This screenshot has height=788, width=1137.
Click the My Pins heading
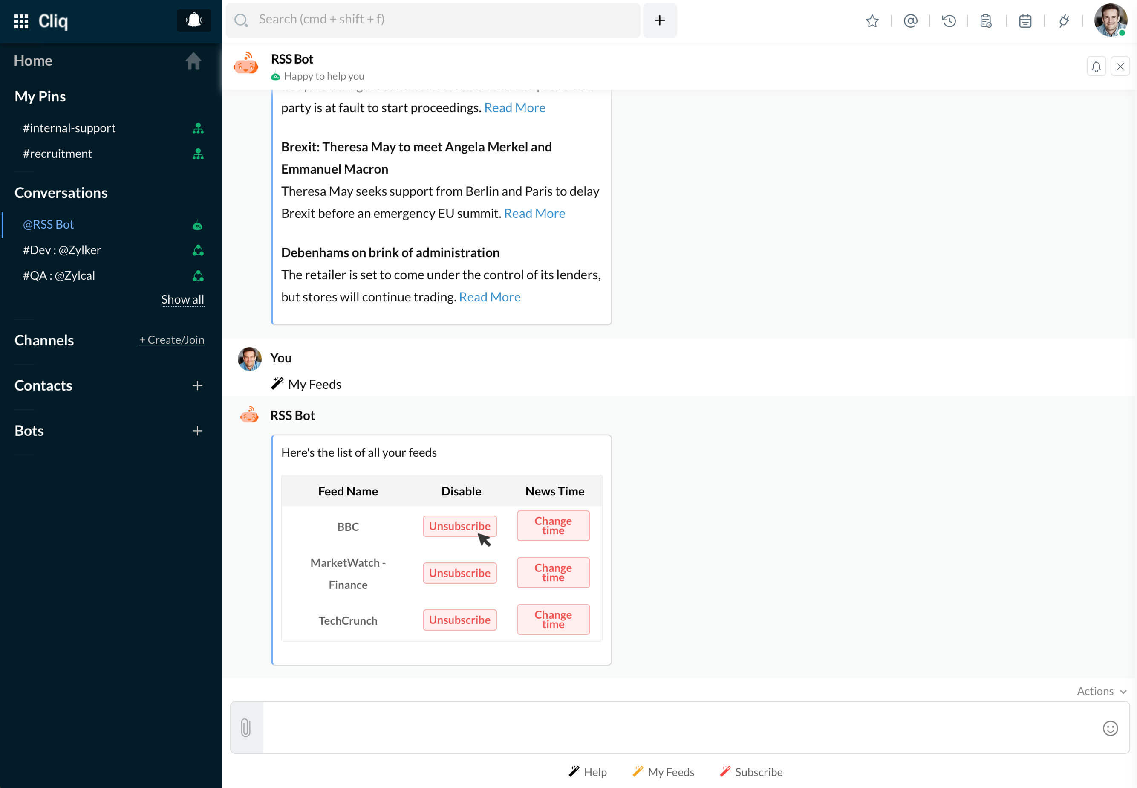pyautogui.click(x=40, y=96)
